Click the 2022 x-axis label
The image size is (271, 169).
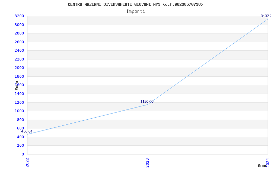[27, 162]
